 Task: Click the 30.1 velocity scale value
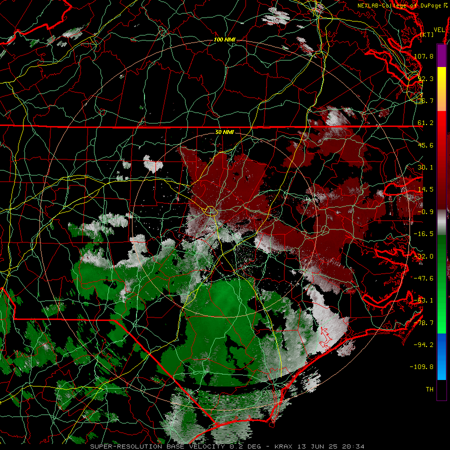point(425,167)
